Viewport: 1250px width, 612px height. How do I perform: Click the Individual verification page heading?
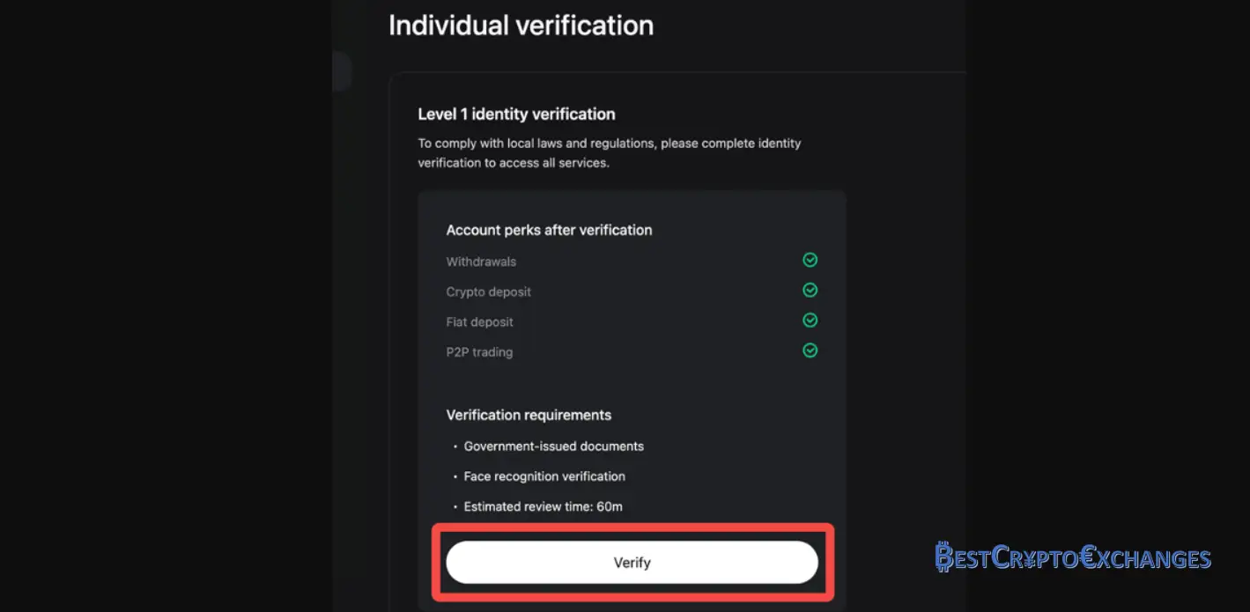[521, 26]
